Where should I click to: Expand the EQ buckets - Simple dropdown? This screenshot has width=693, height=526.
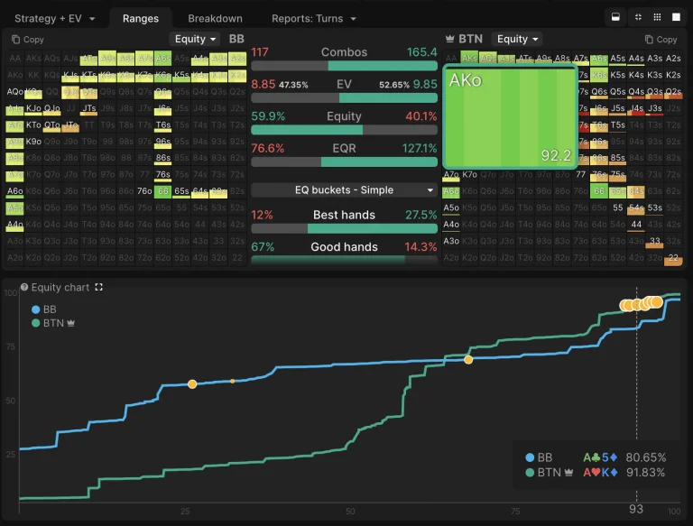pyautogui.click(x=344, y=190)
